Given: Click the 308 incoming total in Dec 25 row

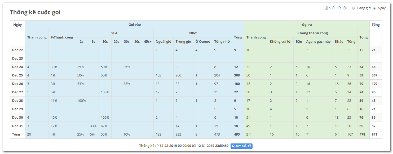Looking at the screenshot, I should 237,75.
